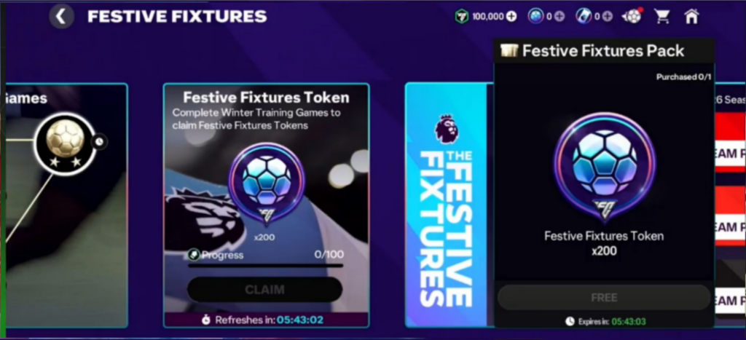Open the store shopping cart
The image size is (746, 340).
click(661, 17)
